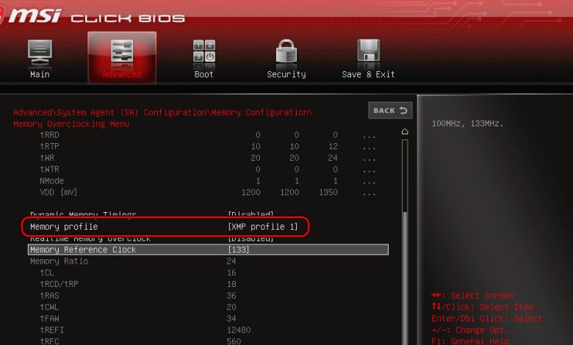Open the Memory profile XMP option
This screenshot has width=573, height=345.
[263, 227]
